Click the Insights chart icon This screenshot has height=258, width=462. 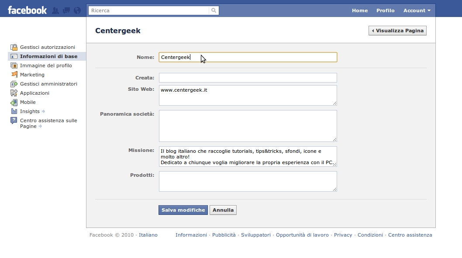pyautogui.click(x=14, y=111)
